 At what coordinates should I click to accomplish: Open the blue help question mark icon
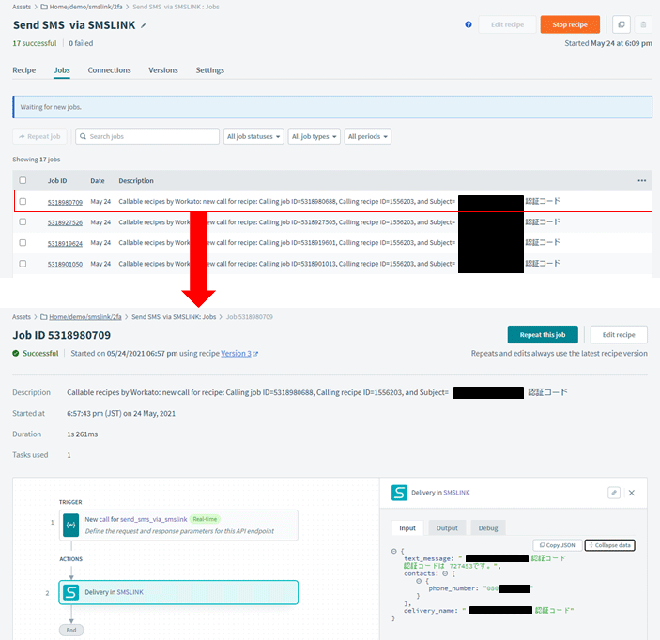(x=468, y=24)
